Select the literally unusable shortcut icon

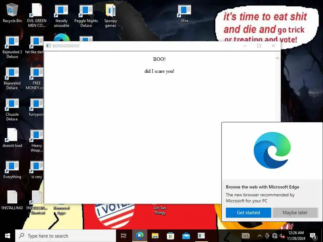tap(62, 16)
